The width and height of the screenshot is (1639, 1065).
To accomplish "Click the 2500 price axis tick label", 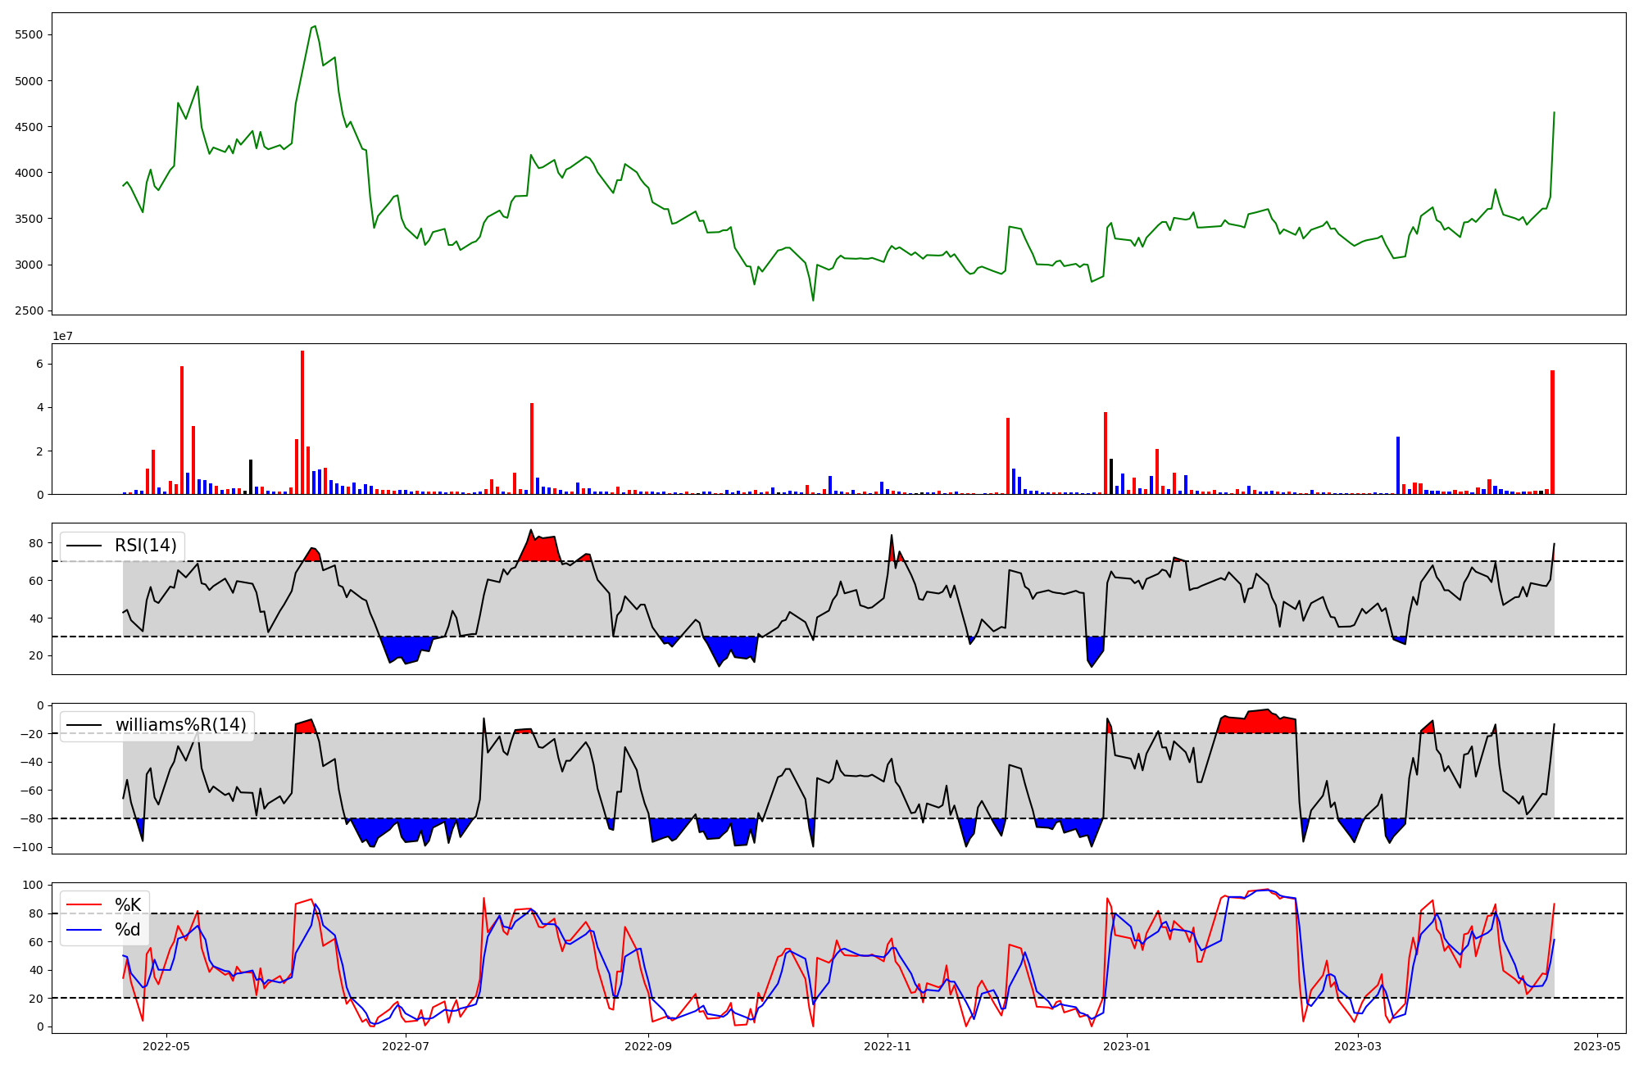I will [x=29, y=310].
